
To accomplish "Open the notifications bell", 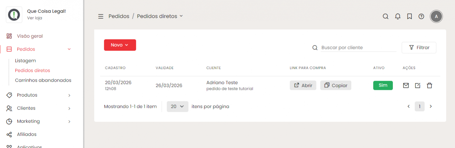I will pos(397,16).
